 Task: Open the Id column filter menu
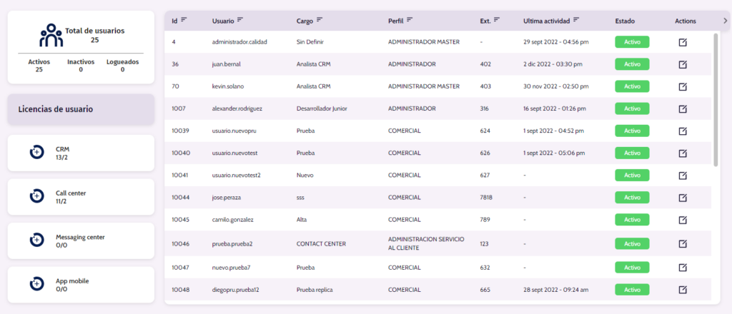pyautogui.click(x=184, y=20)
